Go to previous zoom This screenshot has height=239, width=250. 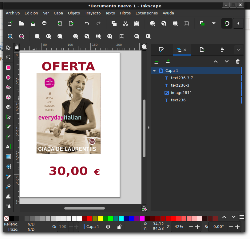pyautogui.click(x=137, y=36)
